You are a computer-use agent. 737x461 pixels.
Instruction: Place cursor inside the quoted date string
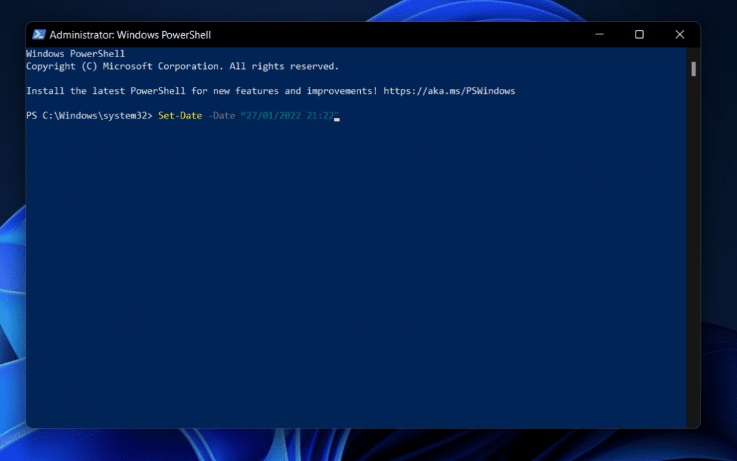(x=290, y=115)
